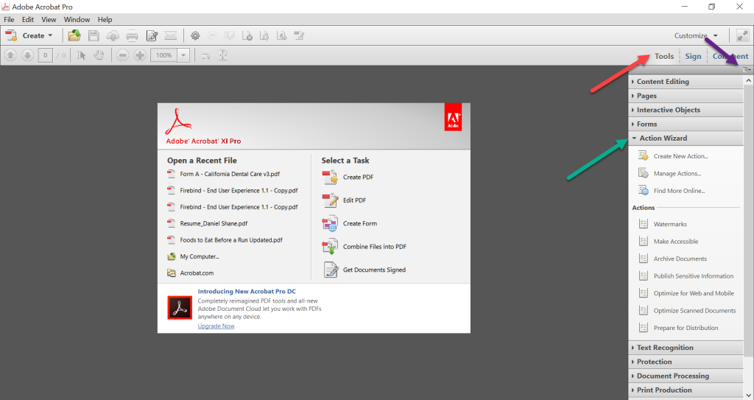Expand the Forms panel
Viewport: 754px width, 400px height.
click(686, 124)
